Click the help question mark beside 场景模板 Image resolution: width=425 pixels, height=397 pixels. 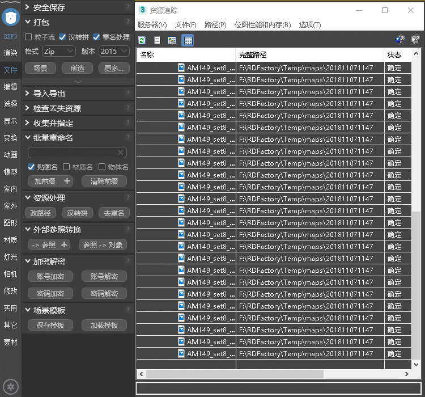tap(128, 310)
